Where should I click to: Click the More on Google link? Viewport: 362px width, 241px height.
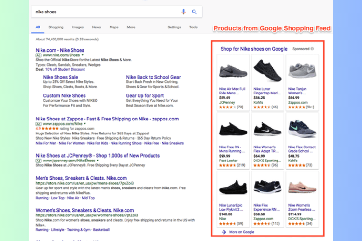[241, 232]
